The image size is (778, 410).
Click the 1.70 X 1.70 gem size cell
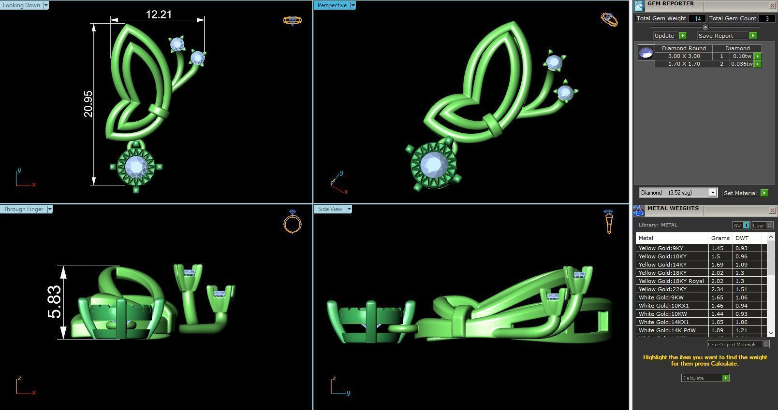(684, 64)
